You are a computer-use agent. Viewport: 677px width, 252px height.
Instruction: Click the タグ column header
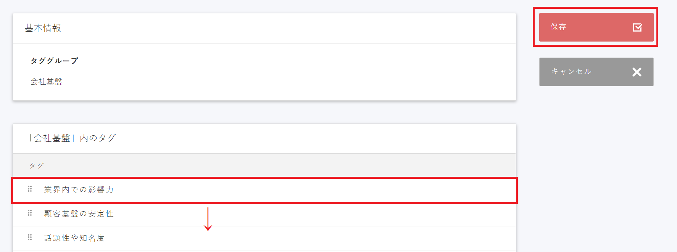pyautogui.click(x=37, y=165)
